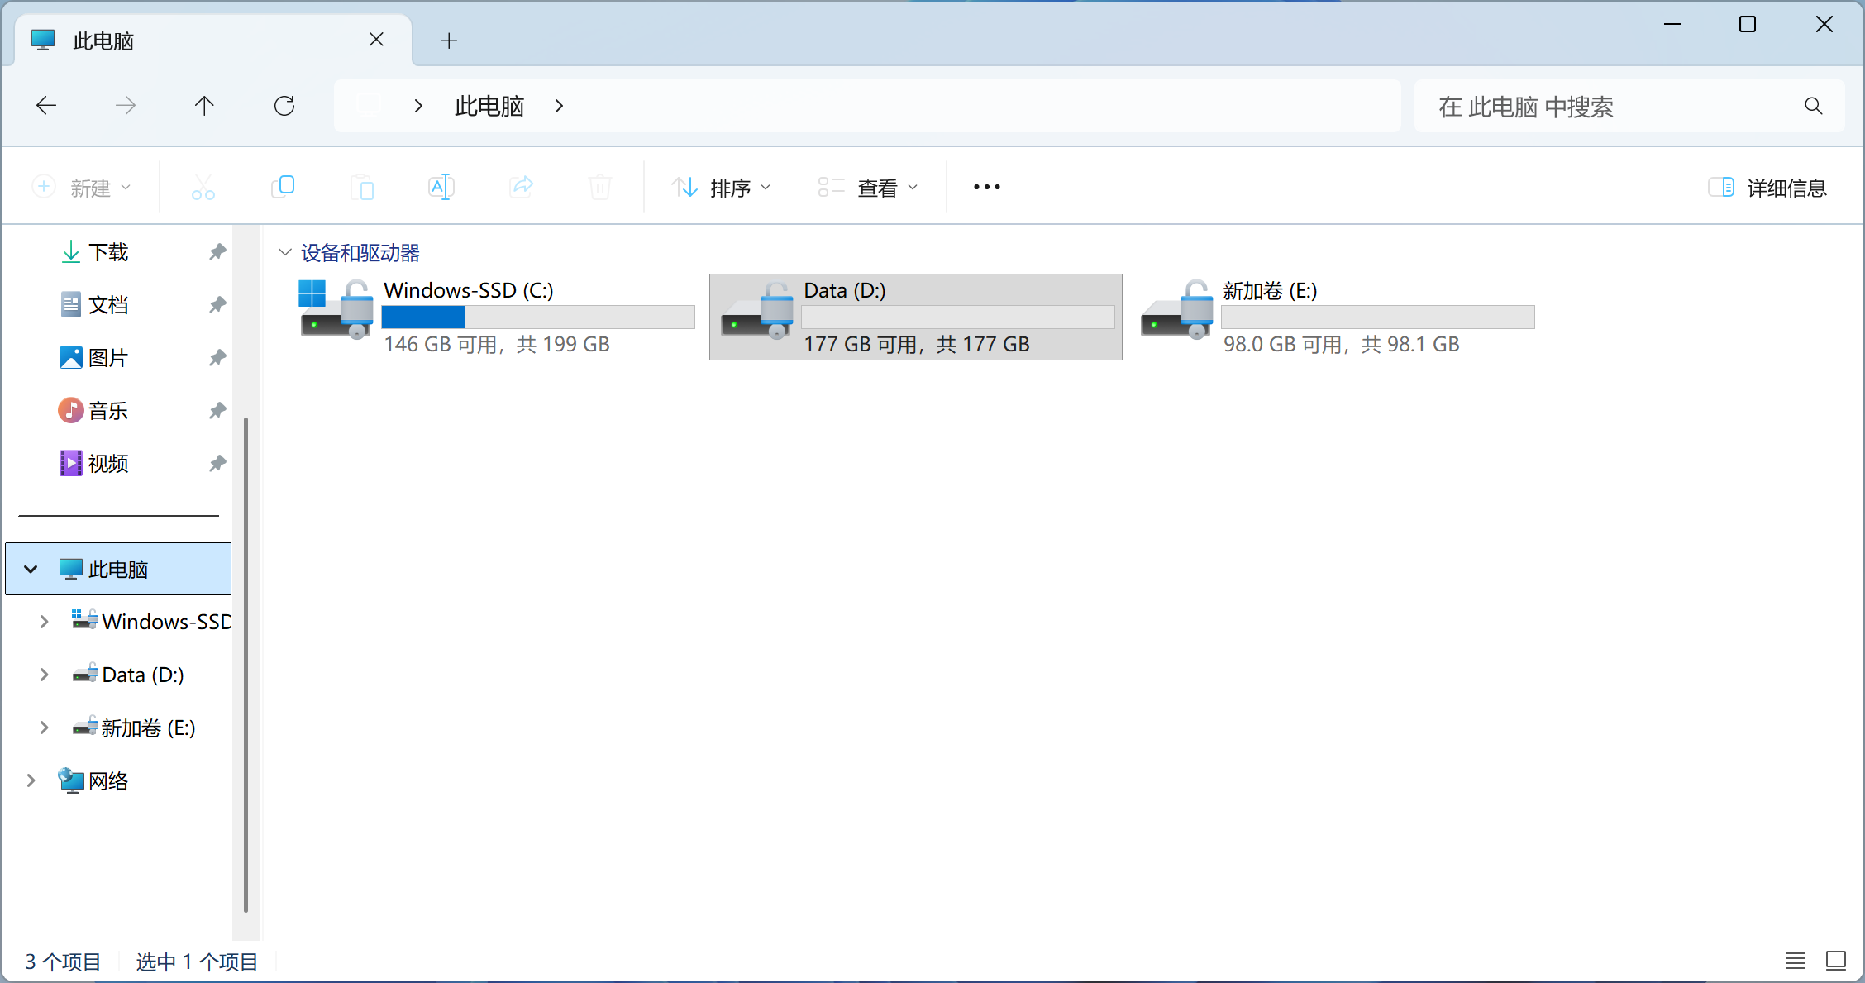1865x983 pixels.
Task: Collapse the 设备和驱动器 group
Action: [285, 252]
